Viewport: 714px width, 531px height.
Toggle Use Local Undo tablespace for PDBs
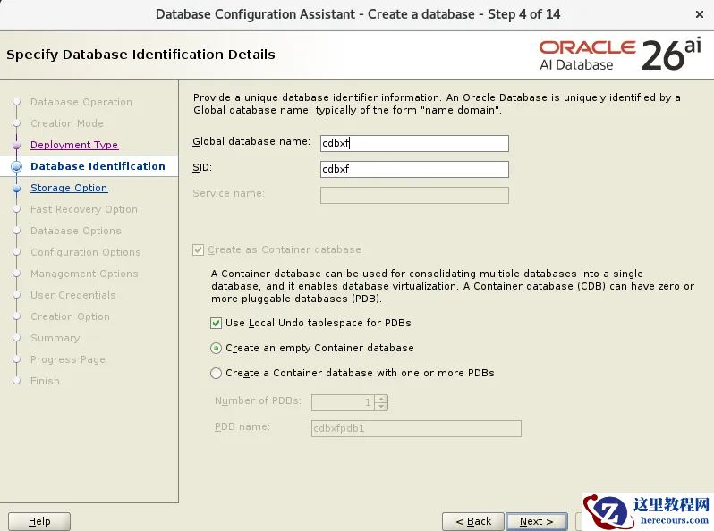coord(216,323)
